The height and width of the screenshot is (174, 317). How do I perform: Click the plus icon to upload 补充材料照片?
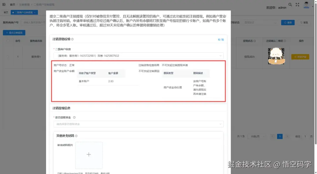(89, 154)
